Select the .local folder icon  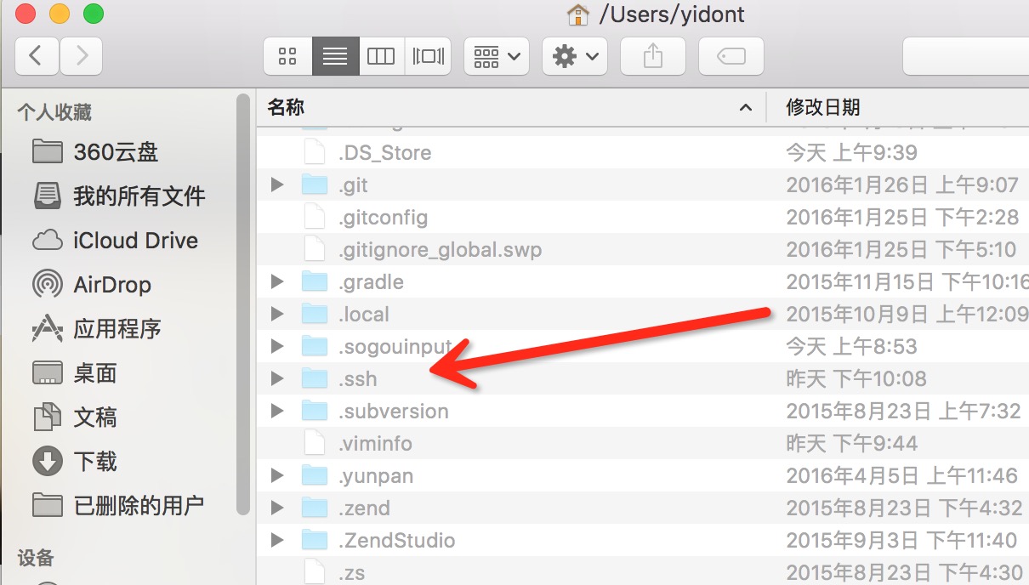click(x=315, y=314)
